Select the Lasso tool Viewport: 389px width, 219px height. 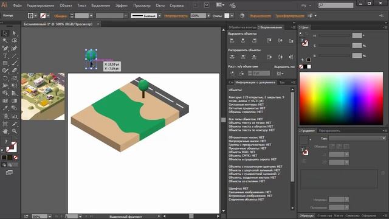pyautogui.click(x=14, y=41)
